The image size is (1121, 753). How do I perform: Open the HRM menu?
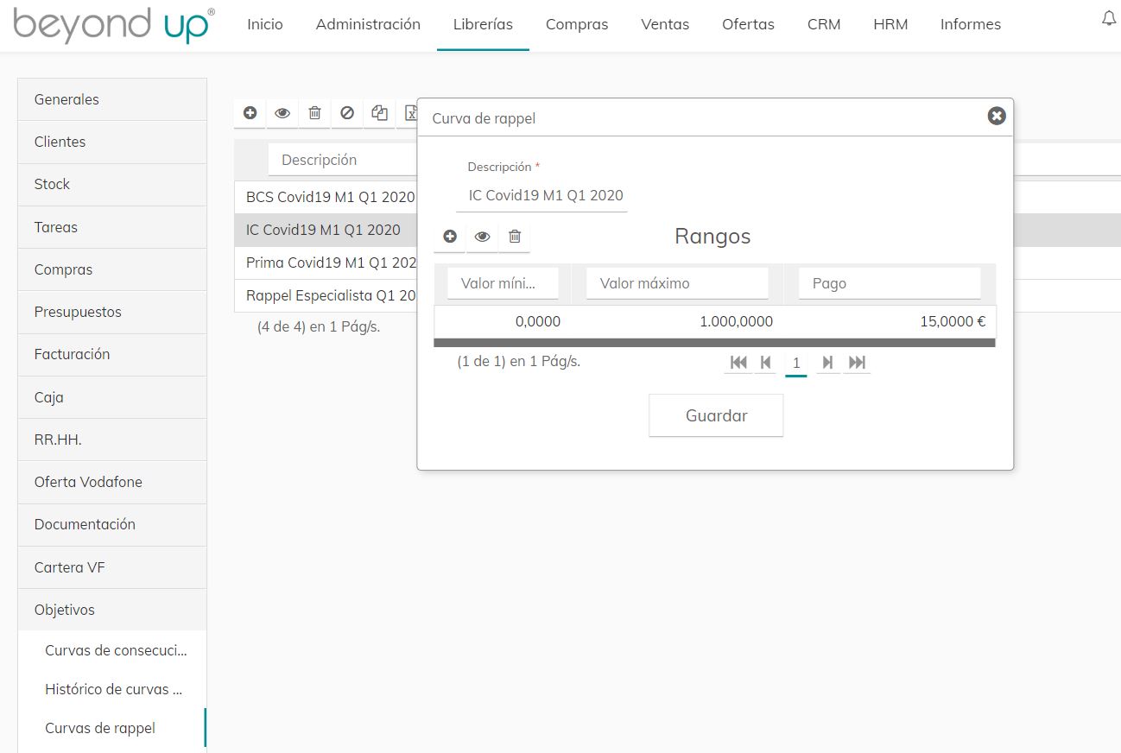coord(890,24)
